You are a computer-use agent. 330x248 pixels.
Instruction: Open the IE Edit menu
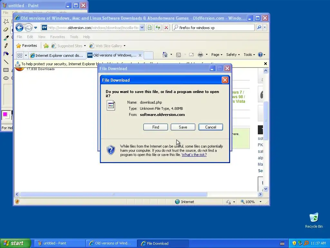(30, 37)
